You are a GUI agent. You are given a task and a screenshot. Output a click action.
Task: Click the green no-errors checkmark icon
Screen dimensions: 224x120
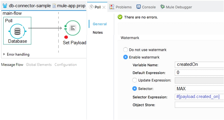(x=120, y=17)
